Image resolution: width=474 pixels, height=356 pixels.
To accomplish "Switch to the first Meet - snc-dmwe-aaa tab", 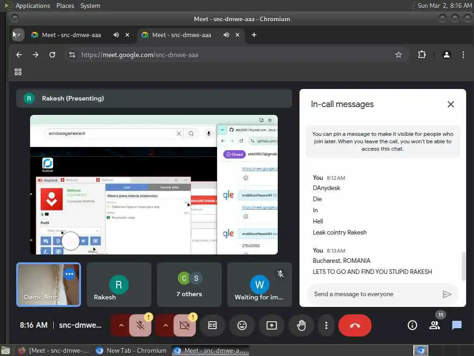I will (71, 35).
